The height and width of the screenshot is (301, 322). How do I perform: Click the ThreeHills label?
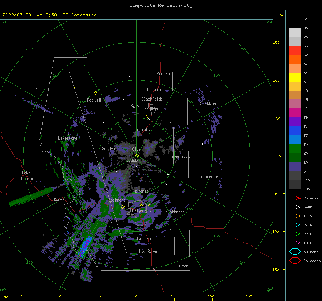tap(180, 156)
